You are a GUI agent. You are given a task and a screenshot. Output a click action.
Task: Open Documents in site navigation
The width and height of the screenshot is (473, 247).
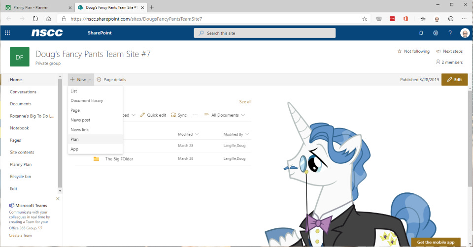click(21, 104)
